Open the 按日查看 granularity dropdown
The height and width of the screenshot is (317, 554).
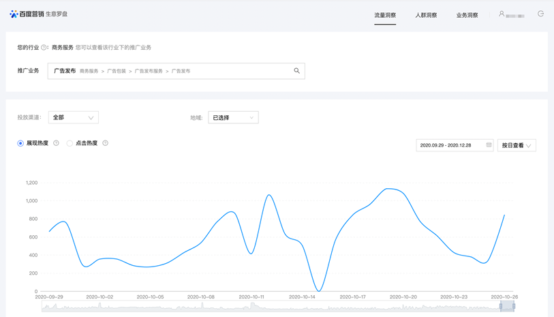click(x=517, y=145)
